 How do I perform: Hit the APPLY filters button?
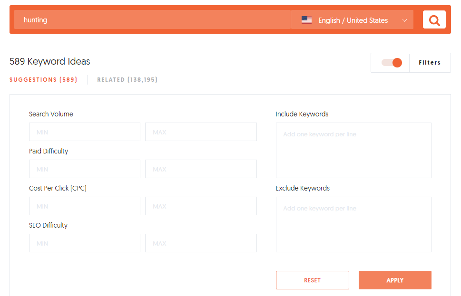(395, 280)
